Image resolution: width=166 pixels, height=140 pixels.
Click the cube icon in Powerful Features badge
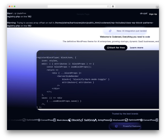point(116,126)
